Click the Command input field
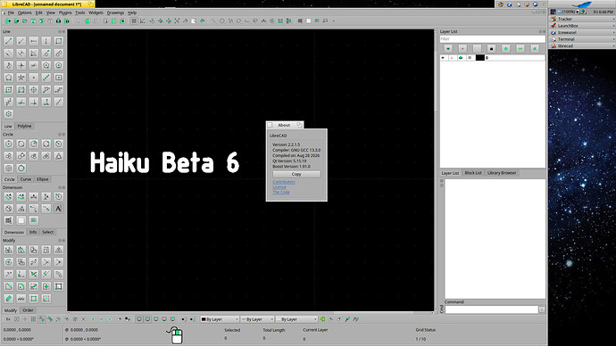This screenshot has height=346, width=616. (x=492, y=309)
